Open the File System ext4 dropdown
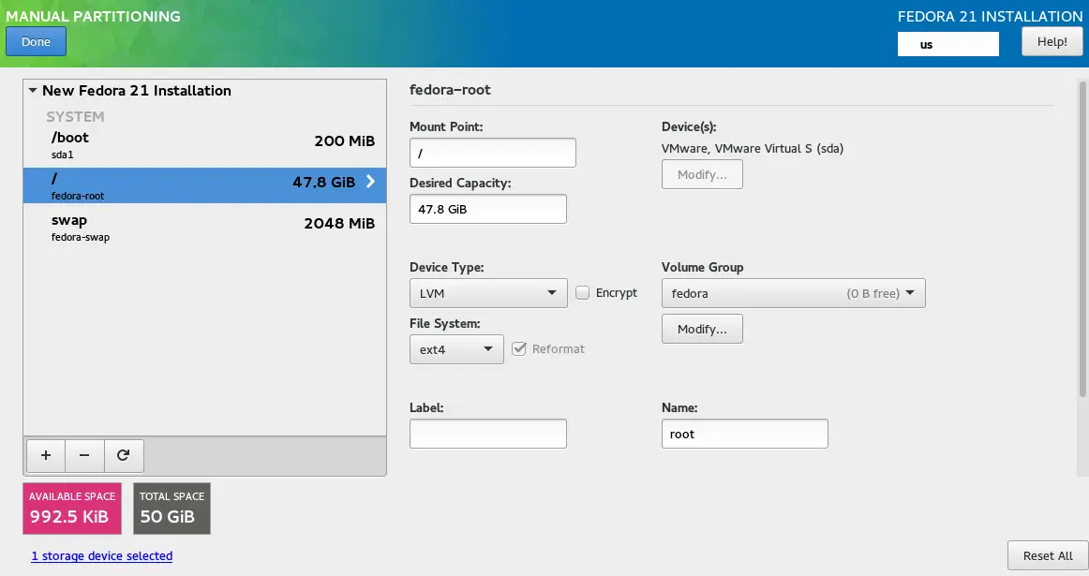 point(456,349)
